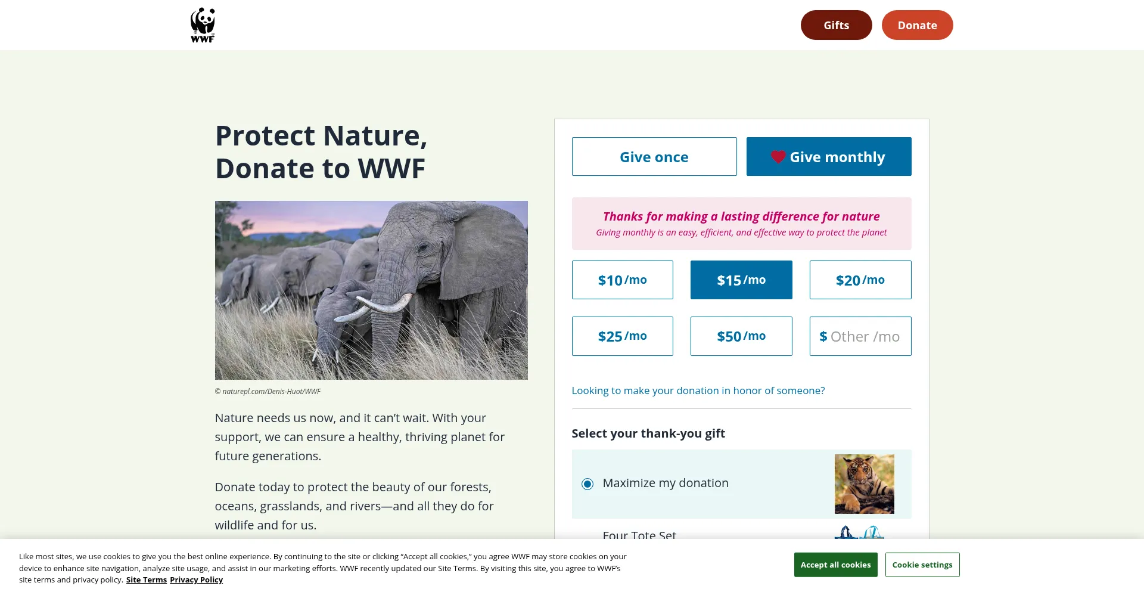Viewport: 1144px width, 592px height.
Task: Choose the $15 per month amount
Action: pyautogui.click(x=741, y=280)
